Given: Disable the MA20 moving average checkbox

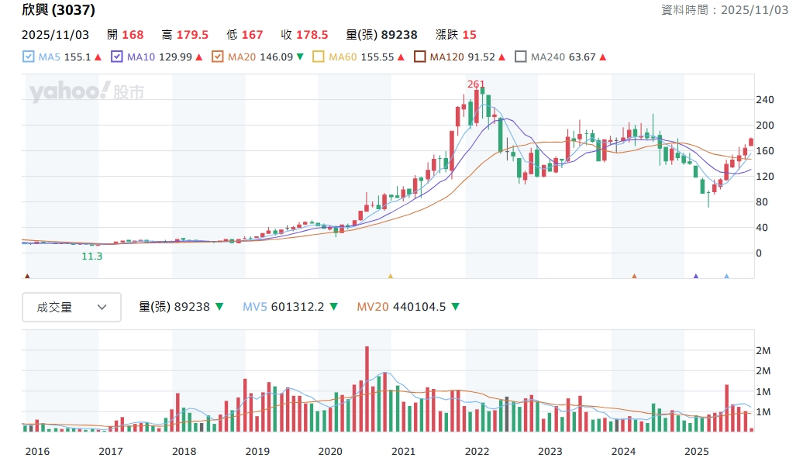Looking at the screenshot, I should coord(218,57).
